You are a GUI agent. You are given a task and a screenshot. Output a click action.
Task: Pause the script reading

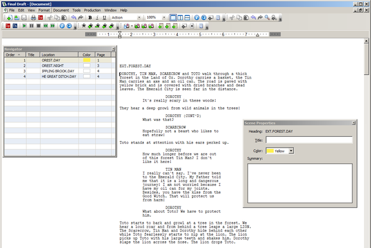[x=31, y=26]
